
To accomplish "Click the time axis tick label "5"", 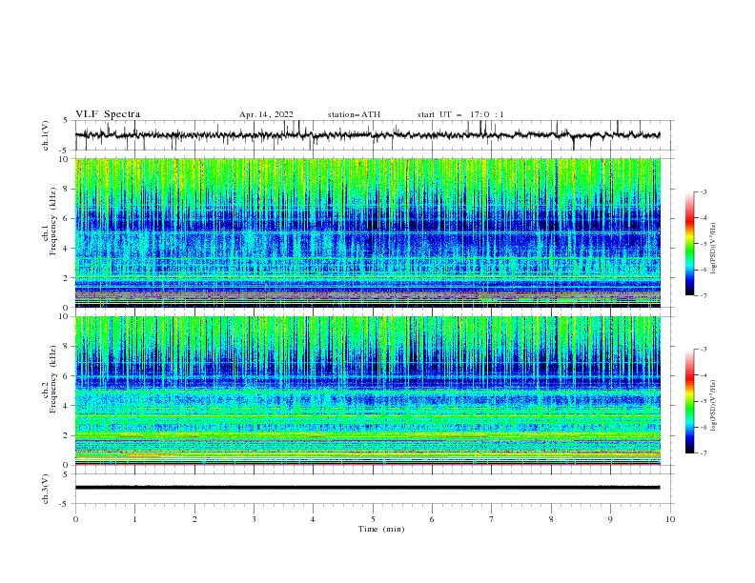I will [x=373, y=519].
